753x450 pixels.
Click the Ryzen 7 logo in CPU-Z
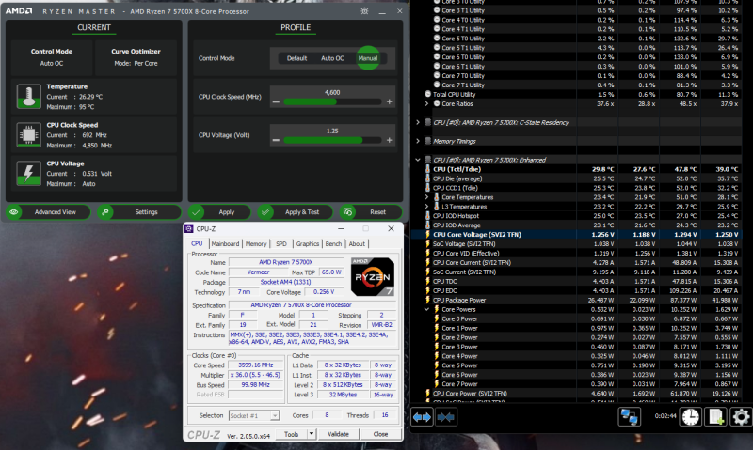[373, 277]
